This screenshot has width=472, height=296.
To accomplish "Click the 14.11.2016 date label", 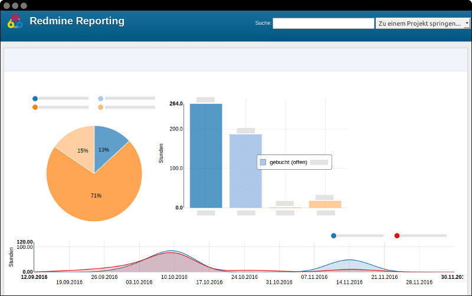I will tap(349, 282).
